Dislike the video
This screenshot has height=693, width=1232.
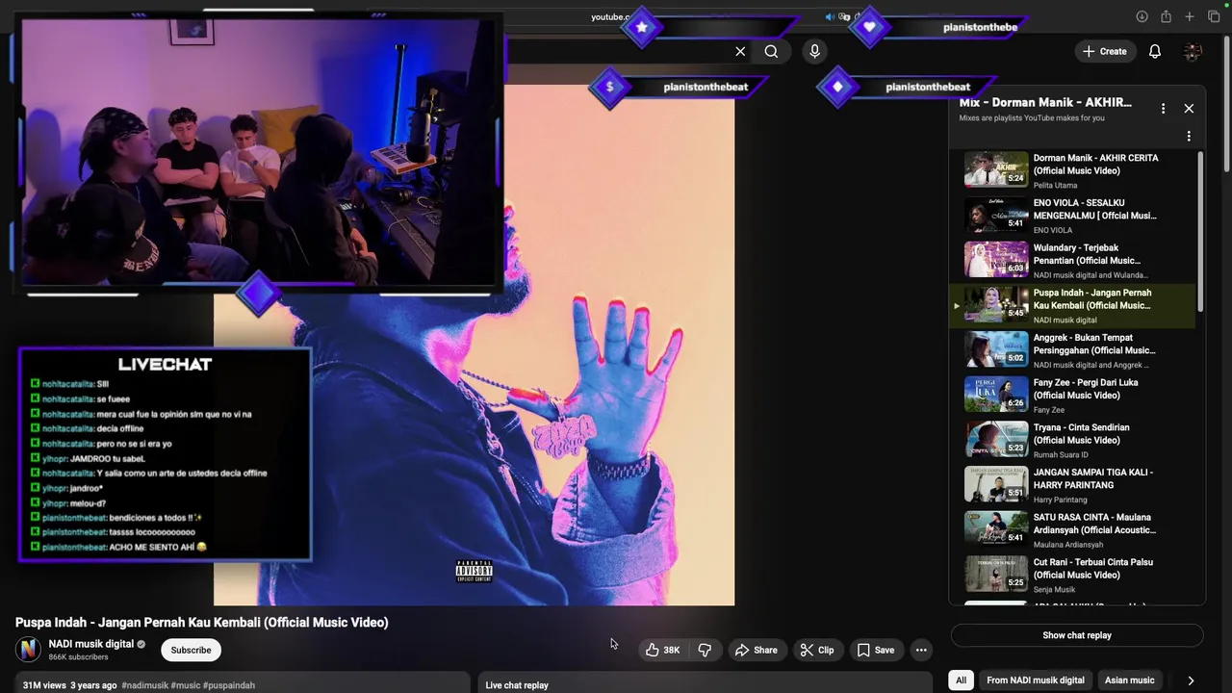coord(705,650)
